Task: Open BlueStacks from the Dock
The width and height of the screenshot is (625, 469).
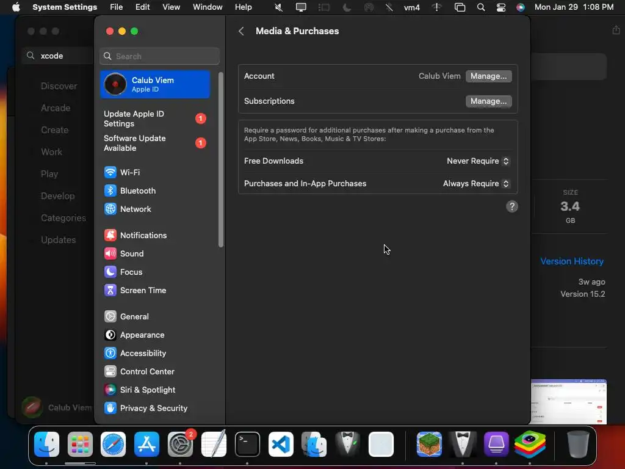Action: tap(530, 445)
